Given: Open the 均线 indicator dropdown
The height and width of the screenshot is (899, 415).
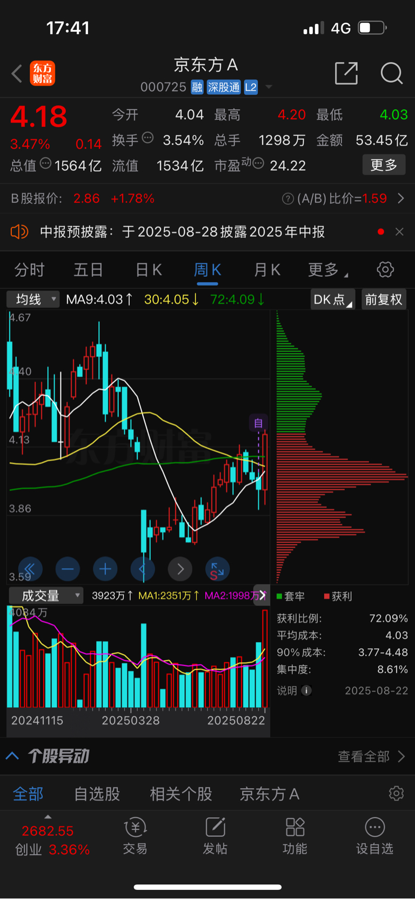Looking at the screenshot, I should click(x=32, y=299).
